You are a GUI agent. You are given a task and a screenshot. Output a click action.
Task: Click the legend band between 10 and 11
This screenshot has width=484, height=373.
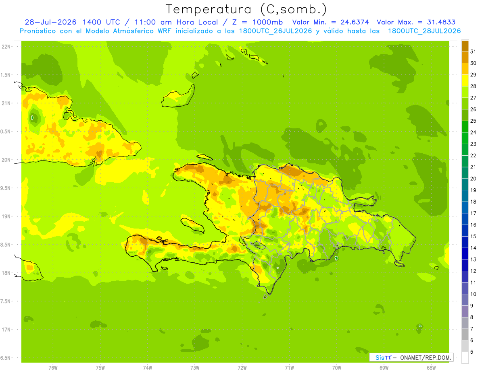465,288
